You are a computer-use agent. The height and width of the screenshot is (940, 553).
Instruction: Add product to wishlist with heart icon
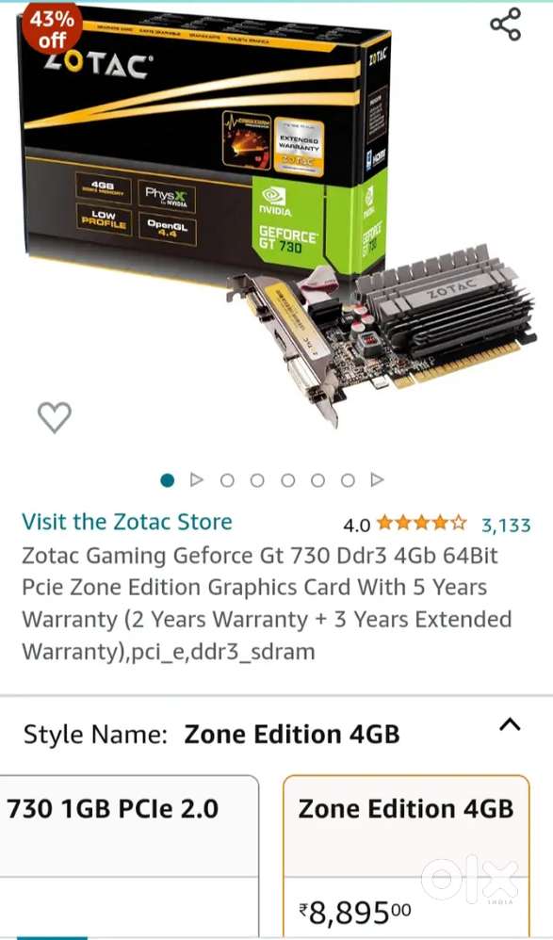[x=55, y=417]
